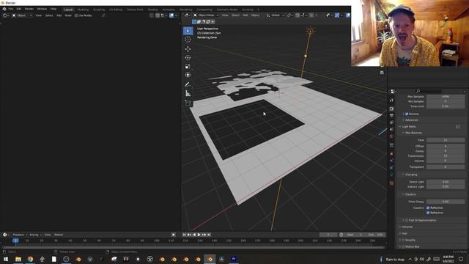Click the Light Paths presets icon
The width and height of the screenshot is (469, 264).
pos(458,127)
